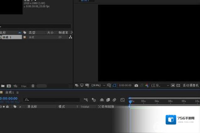Toggle the region of interest in viewer
This screenshot has height=133, width=200.
tap(114, 85)
